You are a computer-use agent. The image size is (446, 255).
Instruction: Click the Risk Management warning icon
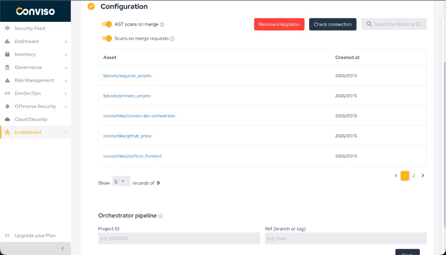[x=7, y=81]
